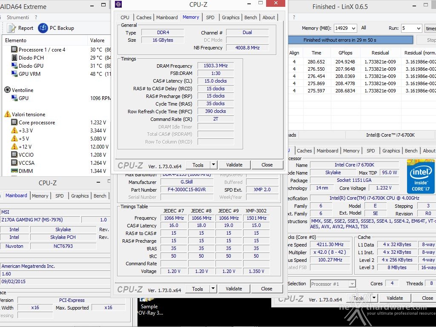Click the Row Refresh Cycle Time value 390 clocks
Viewport: 436px width, 327px height.
coord(215,111)
